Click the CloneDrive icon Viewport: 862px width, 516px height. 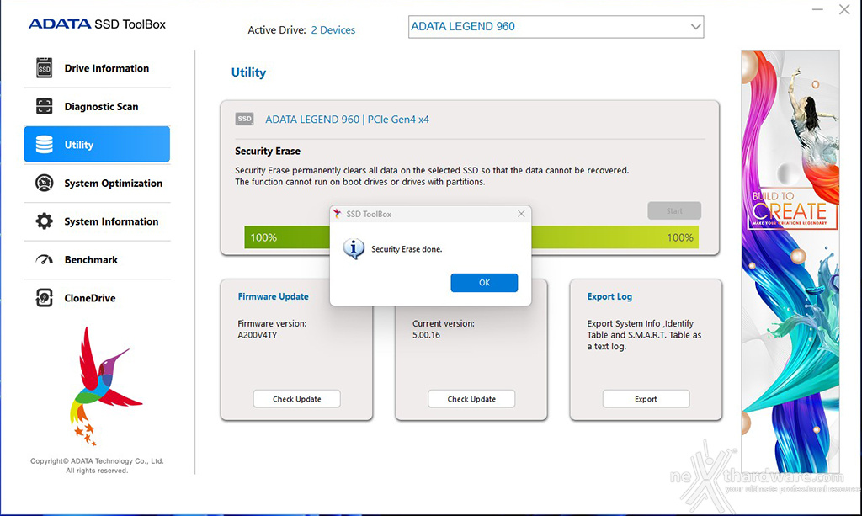44,298
